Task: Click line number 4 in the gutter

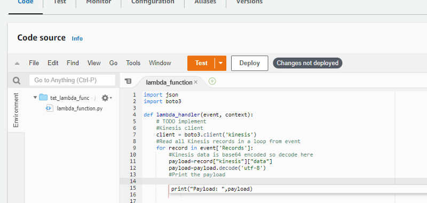Action: [x=135, y=115]
